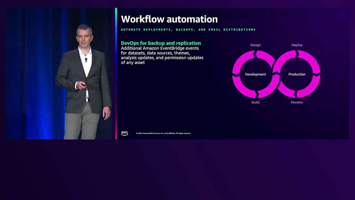The image size is (355, 200).
Task: Click the 'Design' label on the diagram
Action: [x=256, y=45]
